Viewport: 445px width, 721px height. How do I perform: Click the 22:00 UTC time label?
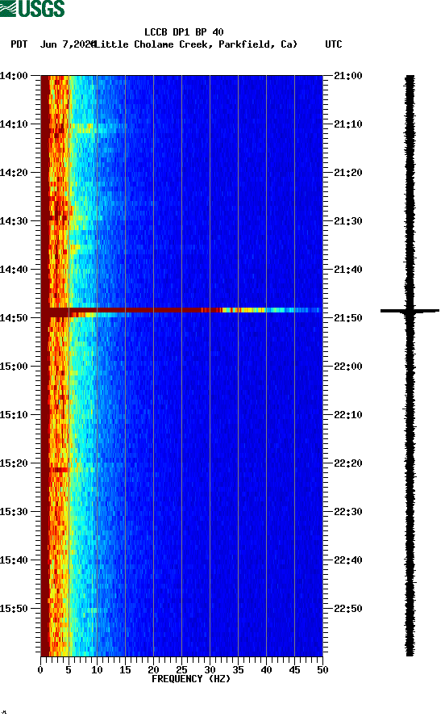pos(348,367)
